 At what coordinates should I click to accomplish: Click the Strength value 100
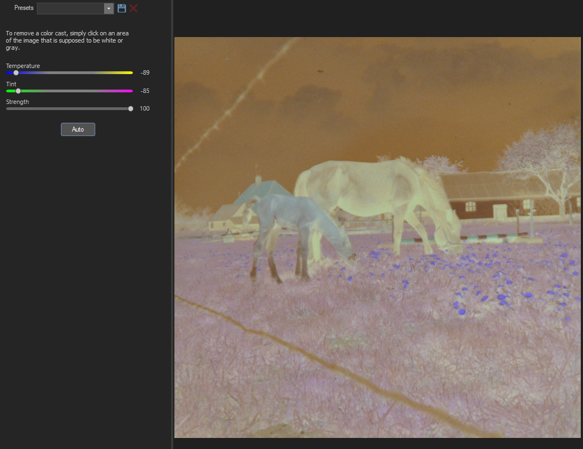[x=145, y=109]
